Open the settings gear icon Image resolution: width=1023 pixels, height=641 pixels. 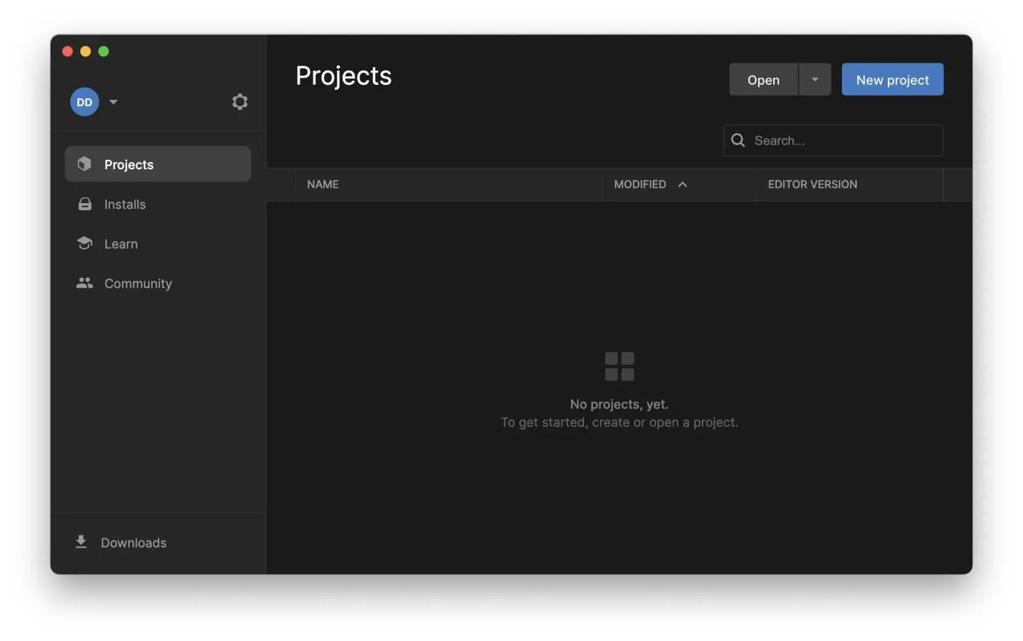pos(240,102)
